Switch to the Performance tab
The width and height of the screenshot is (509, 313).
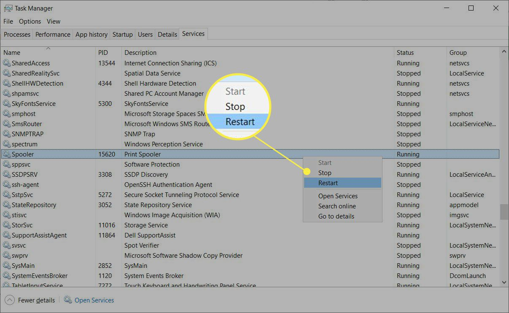(53, 35)
